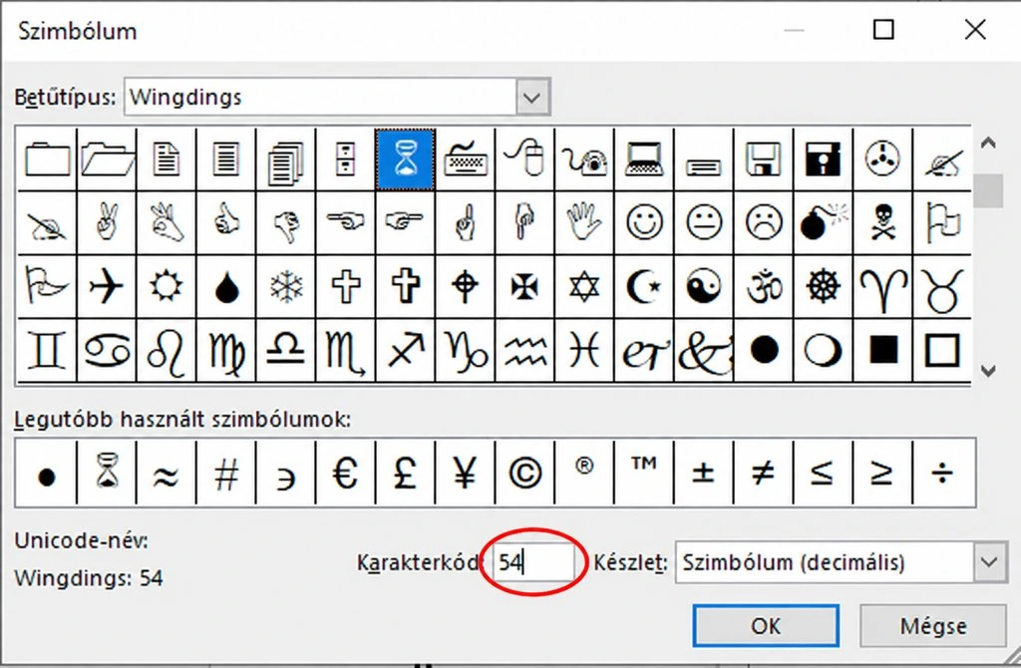Screen dimensions: 1021x668
Task: Insert recently used registered symbol
Action: (584, 474)
